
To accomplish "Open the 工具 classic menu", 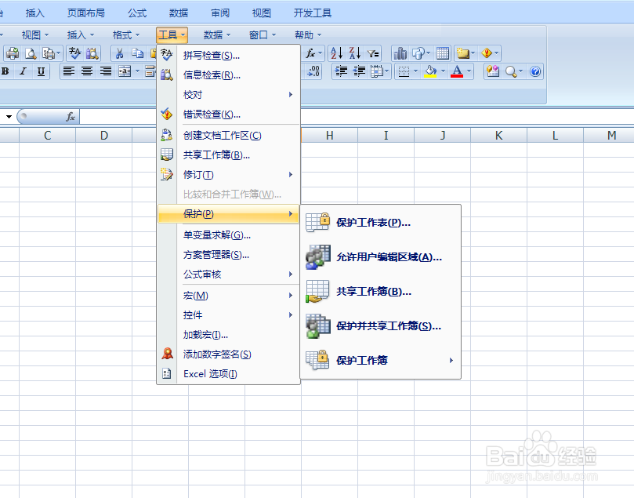I will click(172, 35).
